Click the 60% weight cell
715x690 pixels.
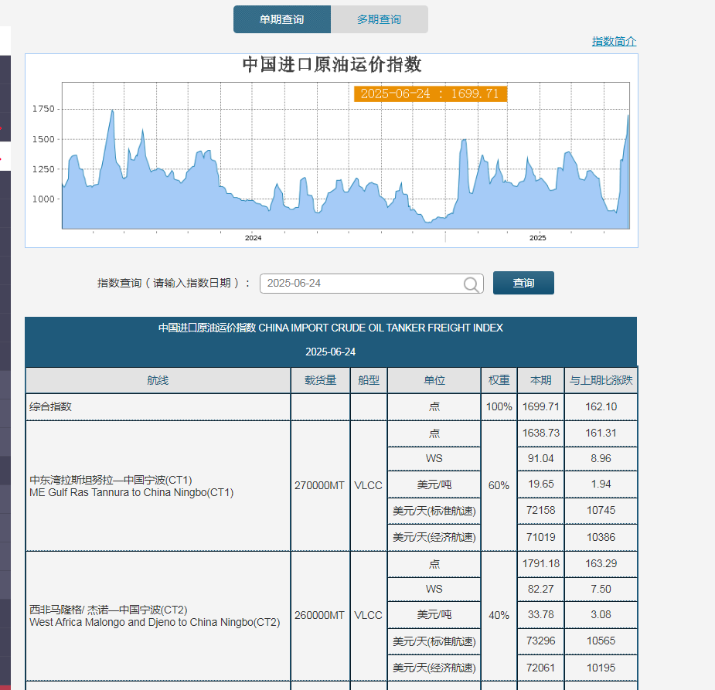click(499, 485)
